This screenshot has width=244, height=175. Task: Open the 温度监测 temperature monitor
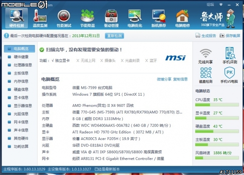pyautogui.click(x=40, y=18)
